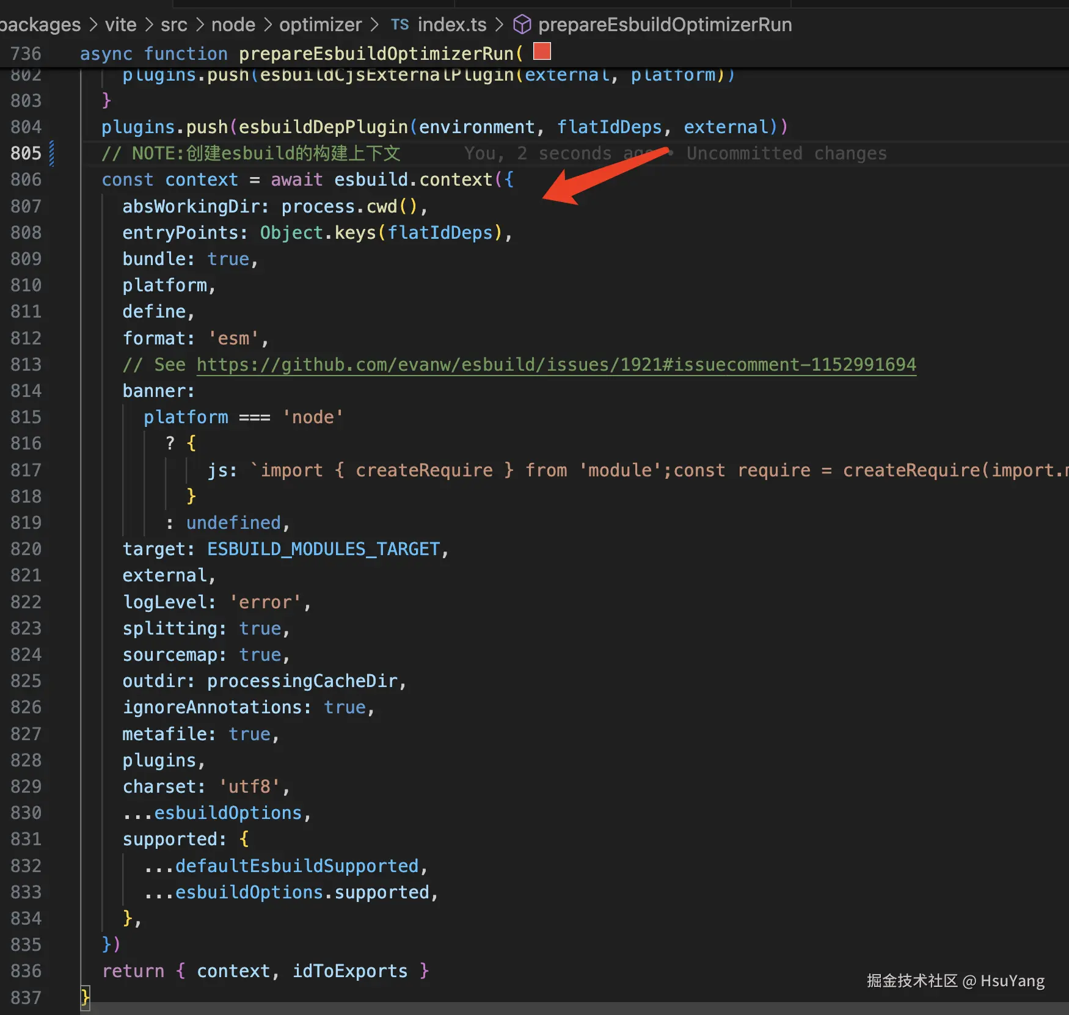This screenshot has width=1069, height=1015.
Task: Click the 'entryPoints' property
Action: pos(181,233)
